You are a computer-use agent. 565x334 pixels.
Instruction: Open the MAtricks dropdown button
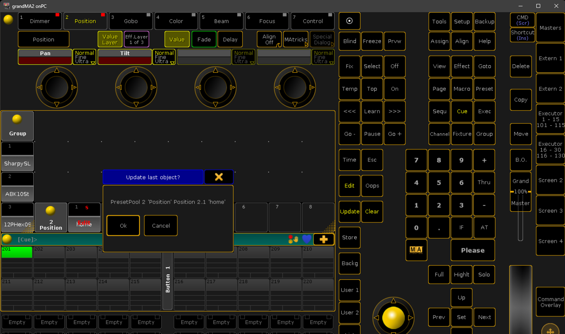[296, 39]
